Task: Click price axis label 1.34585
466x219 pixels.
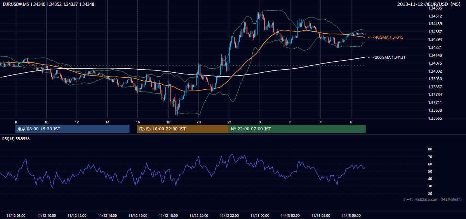Action: click(435, 8)
